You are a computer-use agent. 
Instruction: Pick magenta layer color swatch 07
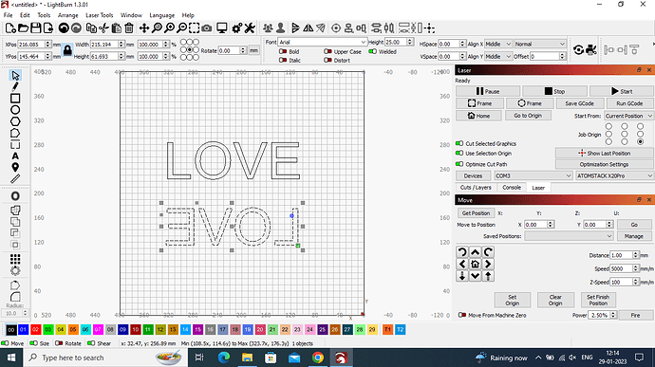tap(98, 329)
